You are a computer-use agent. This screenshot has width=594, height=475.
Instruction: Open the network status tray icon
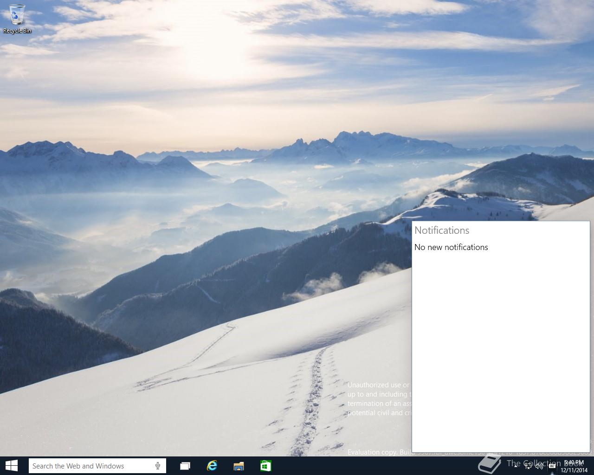[x=528, y=466]
